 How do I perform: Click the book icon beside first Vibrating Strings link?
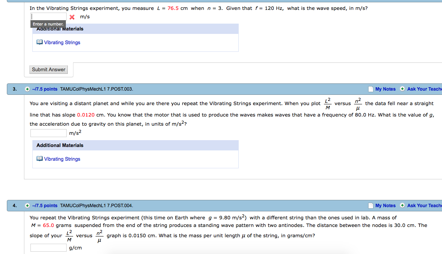[x=39, y=42]
